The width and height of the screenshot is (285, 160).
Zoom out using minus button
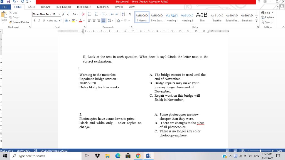pos(249,151)
